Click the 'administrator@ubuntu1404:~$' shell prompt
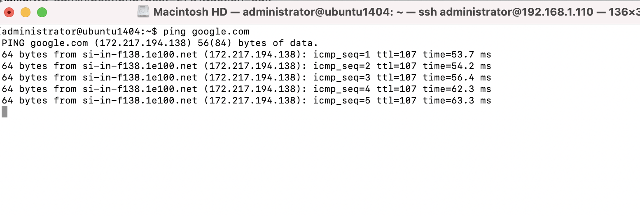Viewport: 640px width, 216px height. (x=79, y=32)
